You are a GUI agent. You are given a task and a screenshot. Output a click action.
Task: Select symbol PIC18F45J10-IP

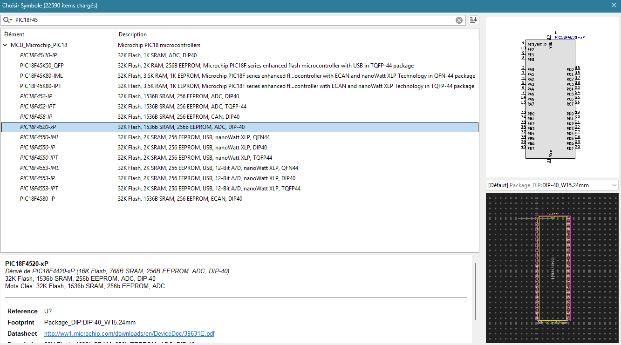pyautogui.click(x=39, y=55)
